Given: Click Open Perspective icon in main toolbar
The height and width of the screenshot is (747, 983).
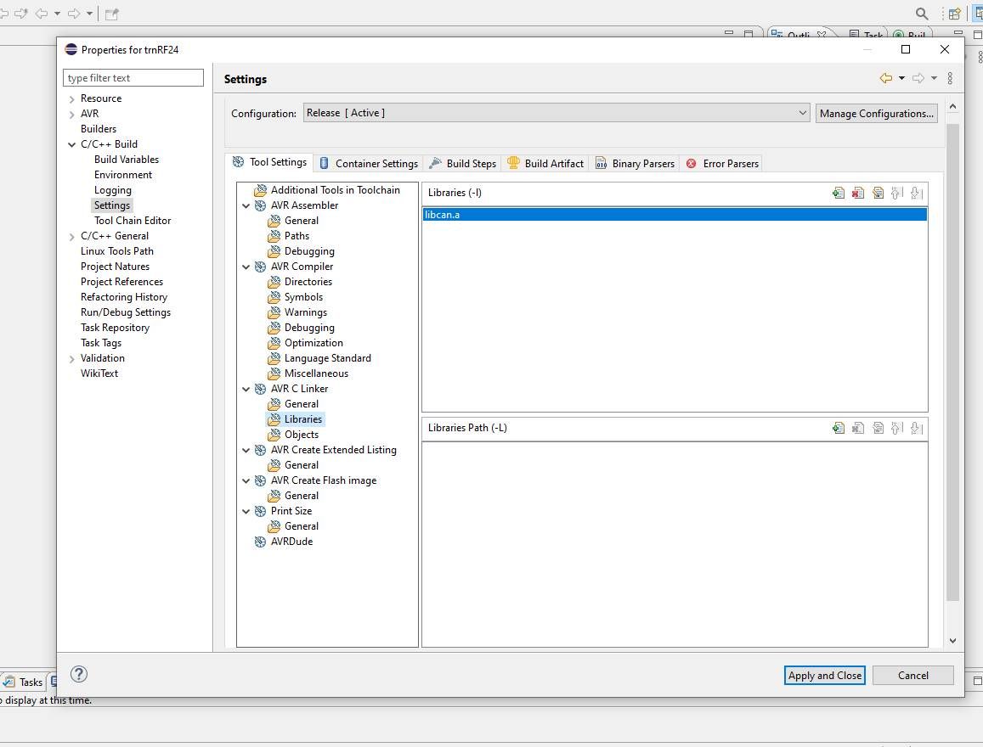Looking at the screenshot, I should (954, 14).
